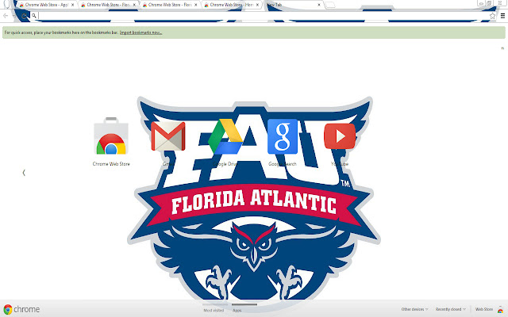508x317 pixels.
Task: Switch to the Apps page
Action: (237, 310)
